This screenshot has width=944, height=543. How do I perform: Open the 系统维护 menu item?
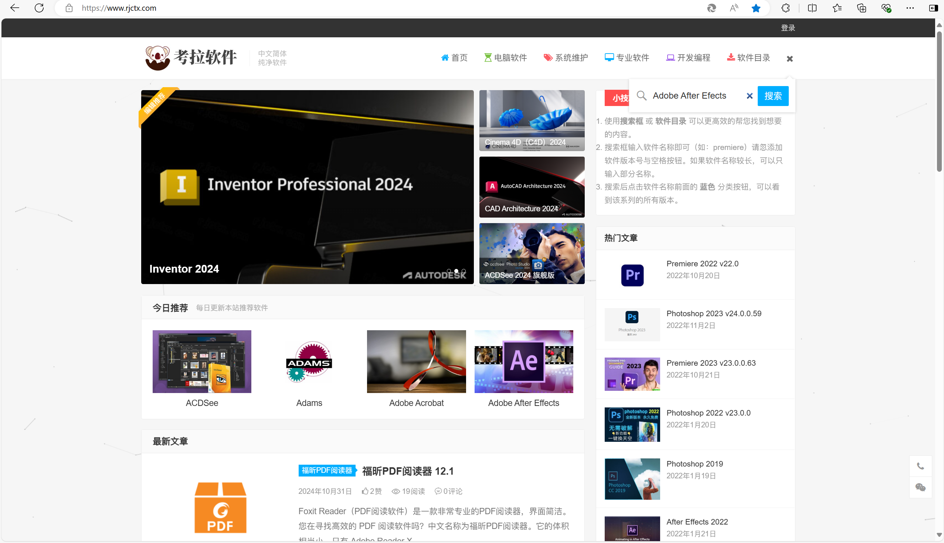566,57
